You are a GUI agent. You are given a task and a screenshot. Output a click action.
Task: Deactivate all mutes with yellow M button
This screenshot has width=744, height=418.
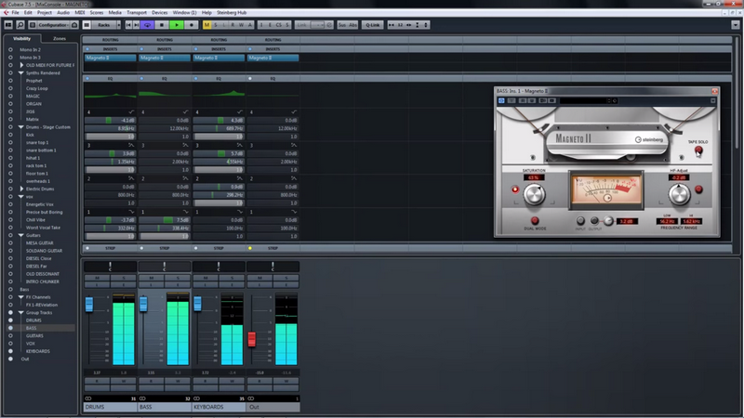coord(206,25)
